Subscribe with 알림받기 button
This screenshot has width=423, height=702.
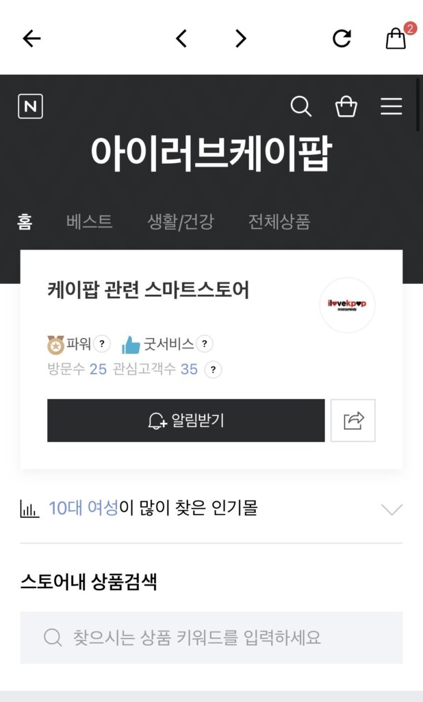click(x=186, y=420)
